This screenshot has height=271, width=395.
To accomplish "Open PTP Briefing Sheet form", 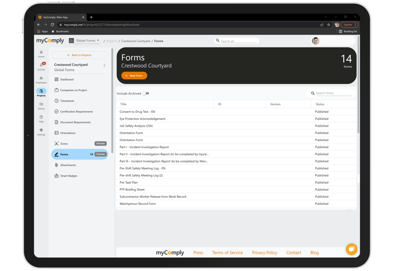I will click(x=237, y=190).
